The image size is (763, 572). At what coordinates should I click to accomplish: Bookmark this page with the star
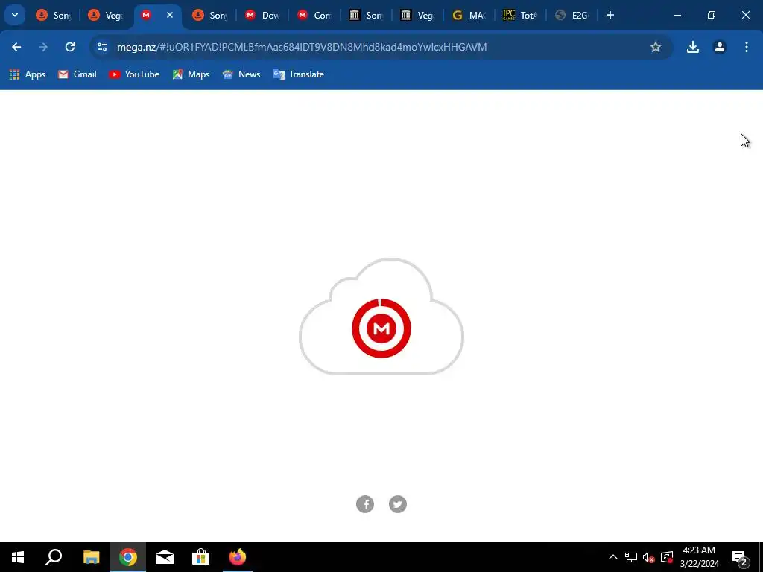tap(656, 47)
